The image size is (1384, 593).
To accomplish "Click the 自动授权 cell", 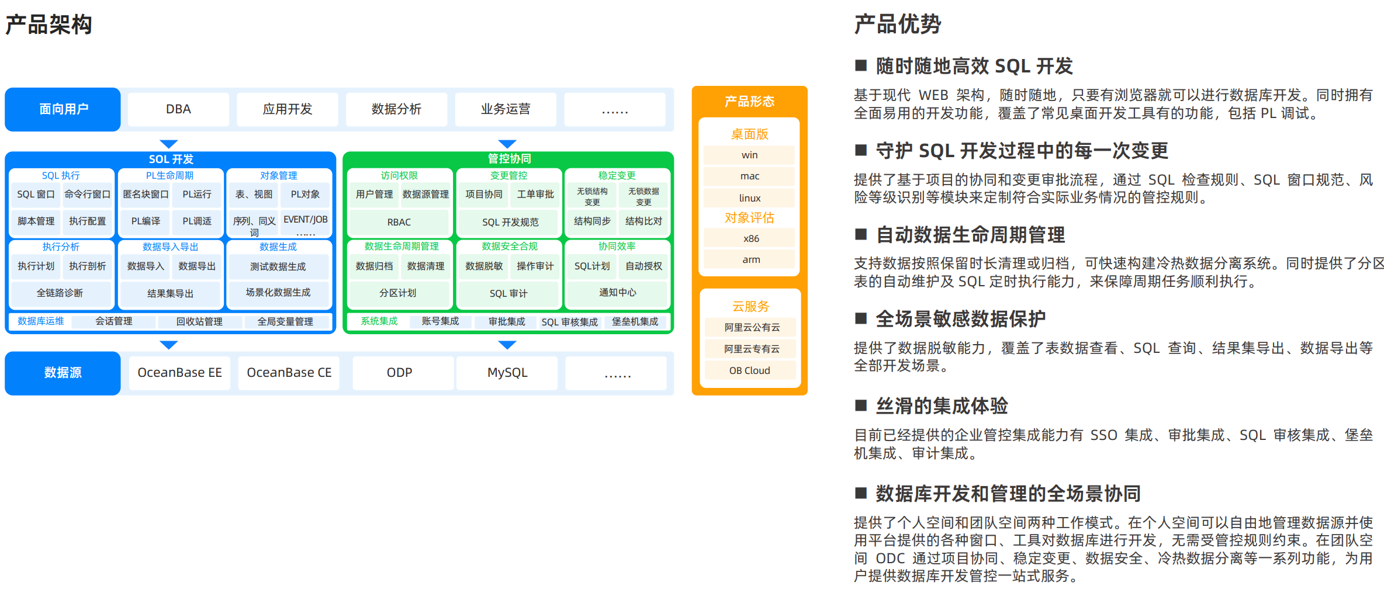I will [643, 266].
